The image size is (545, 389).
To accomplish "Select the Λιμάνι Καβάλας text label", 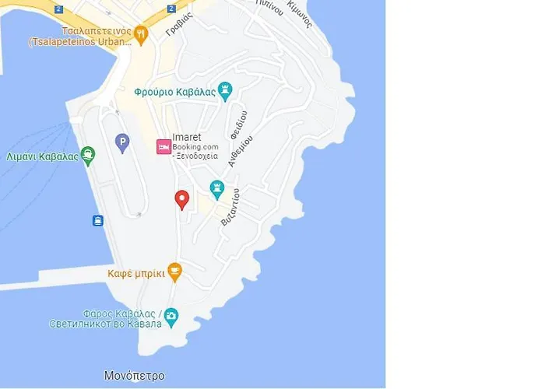I will pos(42,157).
